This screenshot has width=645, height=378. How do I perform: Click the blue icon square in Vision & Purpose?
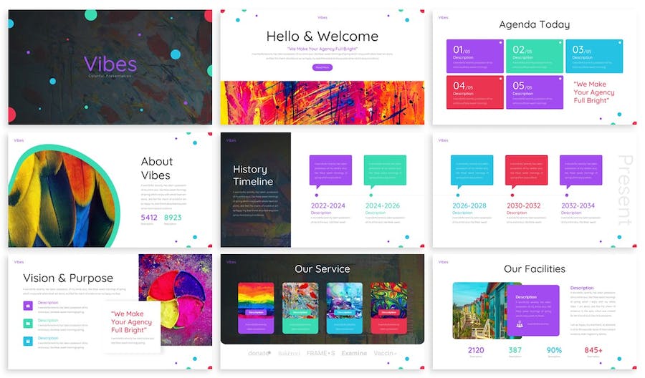pyautogui.click(x=28, y=341)
